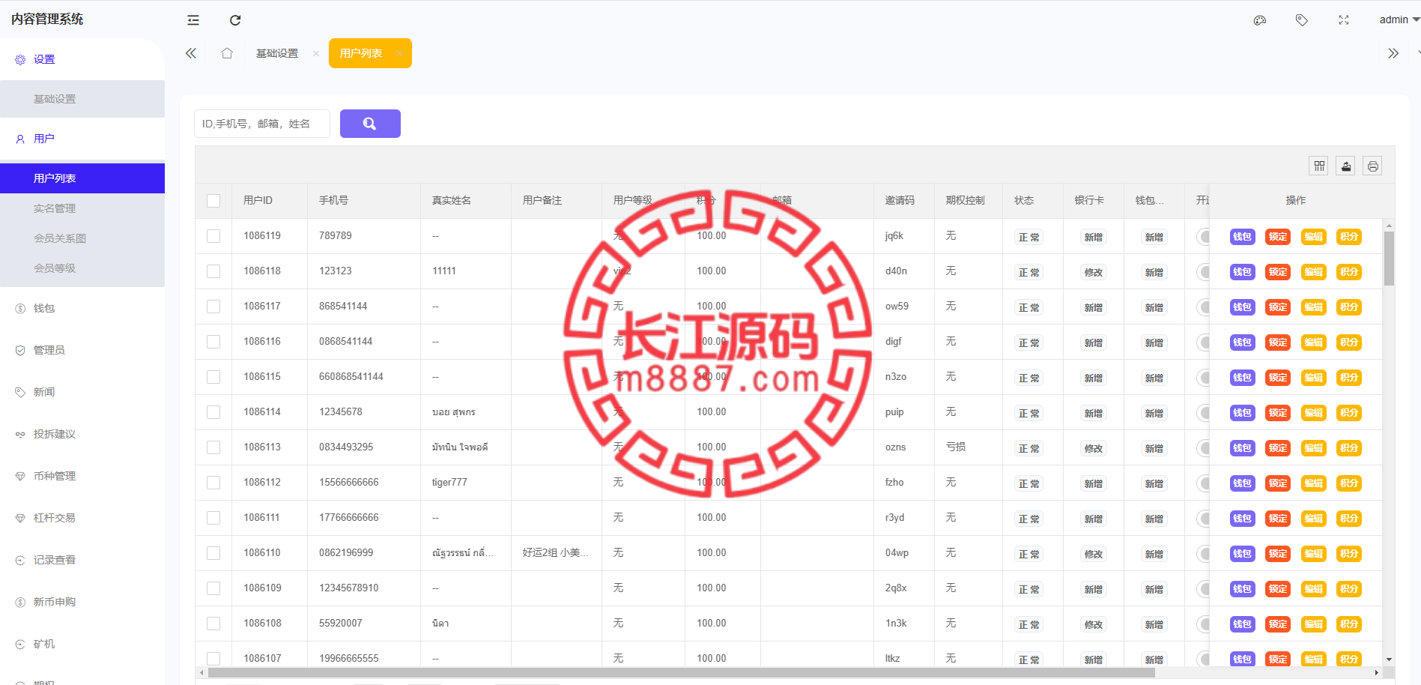Open the theme palette icon
Viewport: 1421px width, 685px height.
click(1260, 20)
